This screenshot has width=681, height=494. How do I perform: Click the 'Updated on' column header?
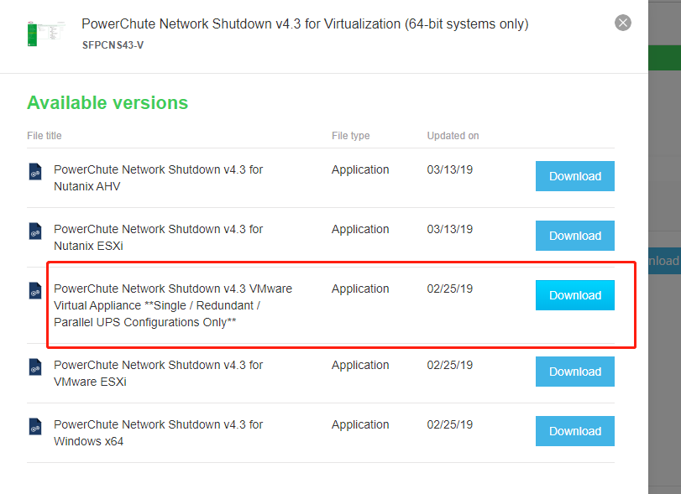coord(453,136)
